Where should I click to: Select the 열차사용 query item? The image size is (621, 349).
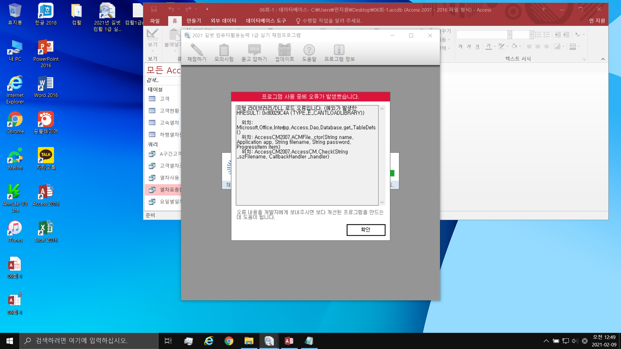tap(169, 178)
